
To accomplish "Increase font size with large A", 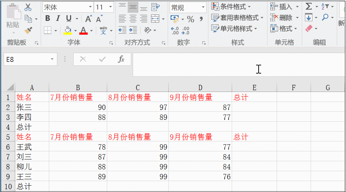I will [88, 19].
